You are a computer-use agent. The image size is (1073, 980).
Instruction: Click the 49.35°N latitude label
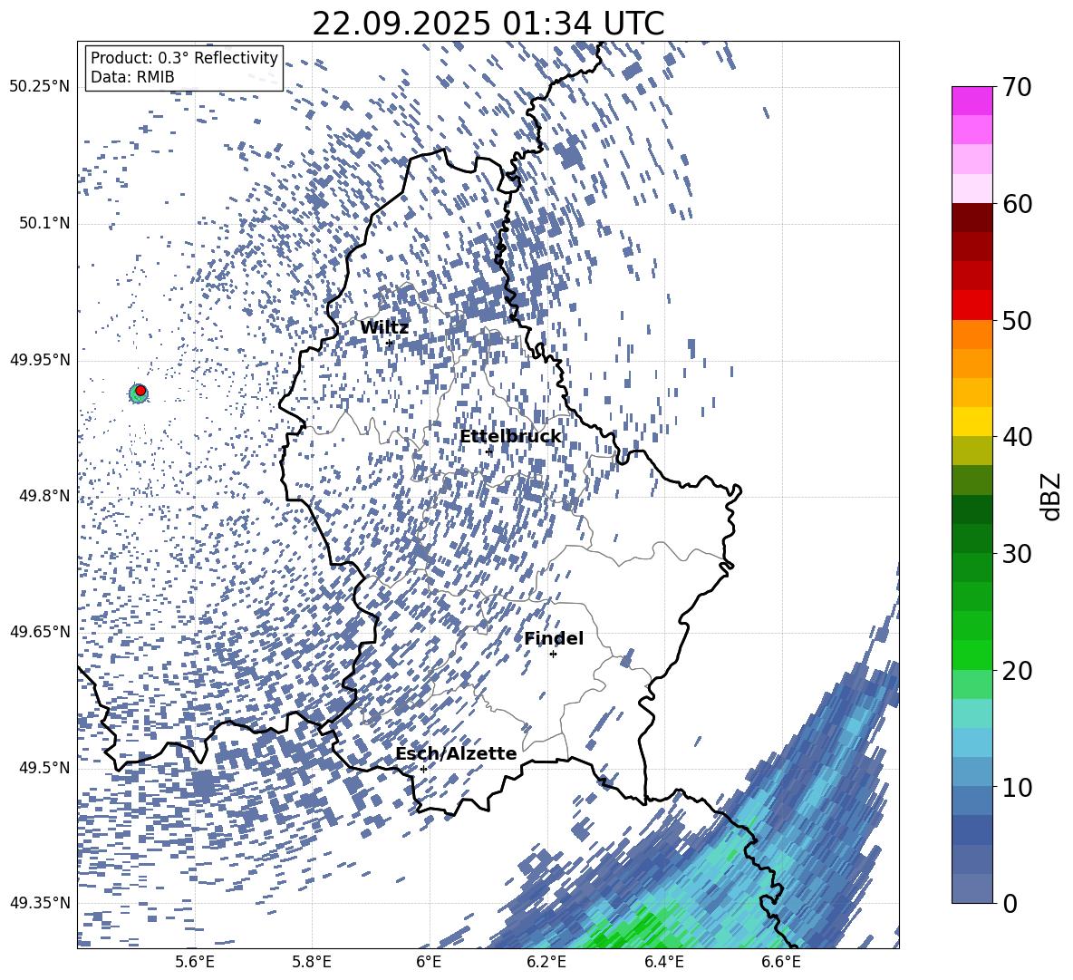40,903
